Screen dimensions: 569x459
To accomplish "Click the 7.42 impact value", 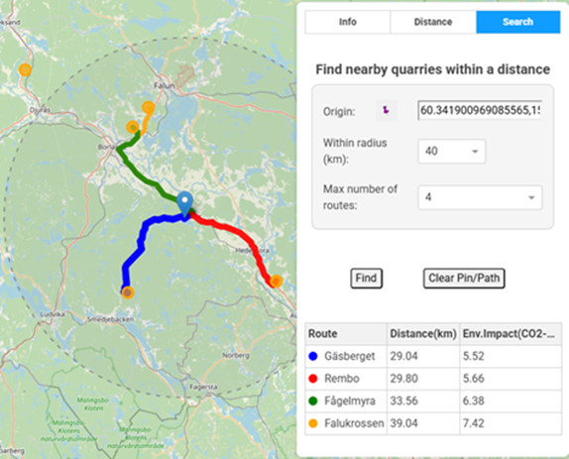I will pyautogui.click(x=473, y=423).
